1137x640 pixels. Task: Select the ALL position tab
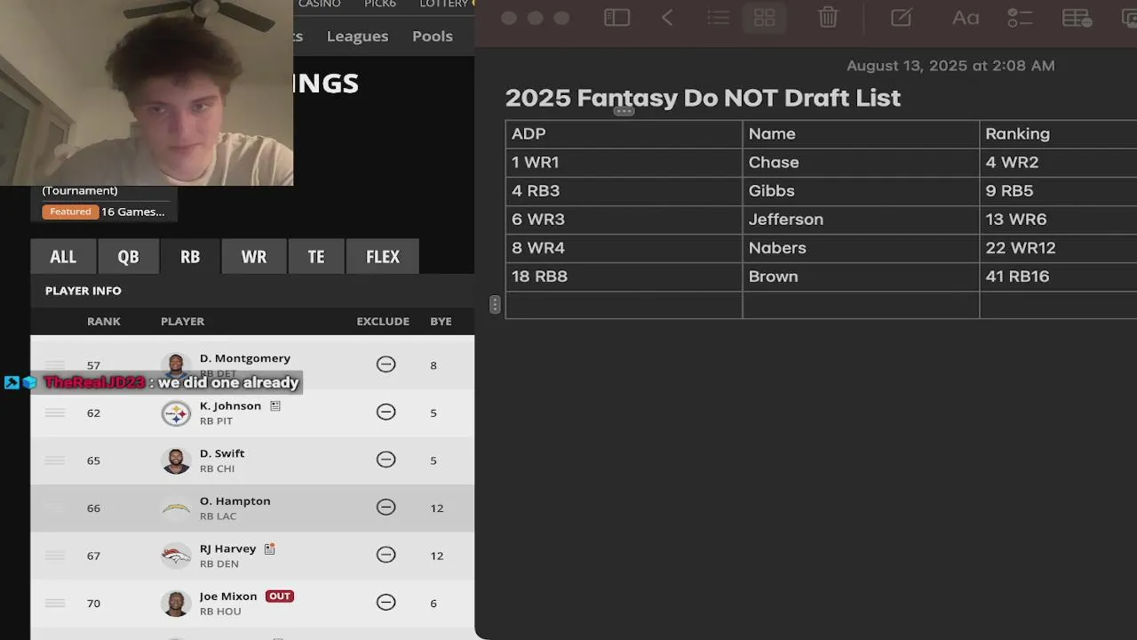click(63, 256)
